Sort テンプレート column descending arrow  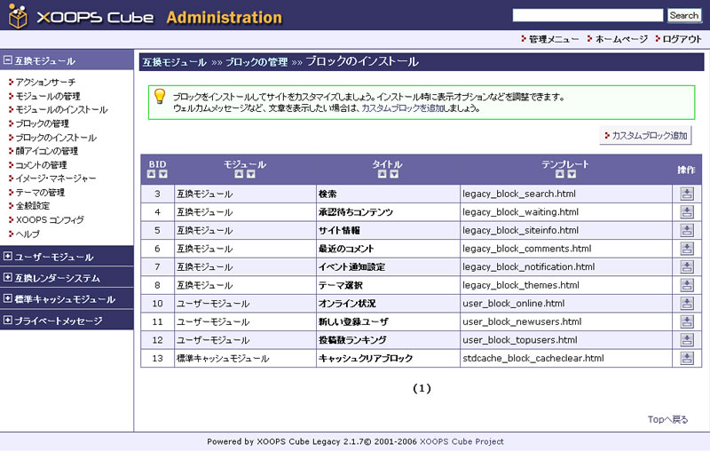pyautogui.click(x=572, y=174)
